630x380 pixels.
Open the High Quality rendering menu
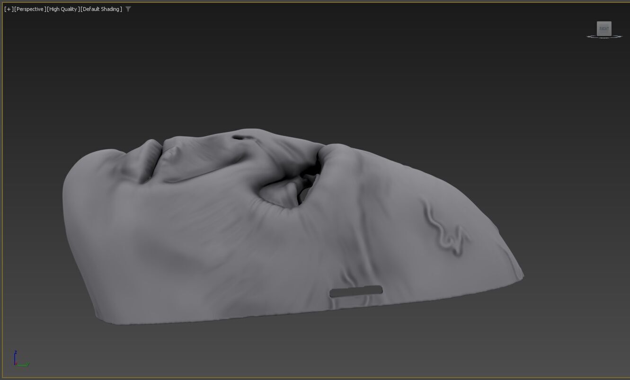63,9
